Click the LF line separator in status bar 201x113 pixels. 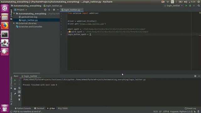(x=160, y=112)
